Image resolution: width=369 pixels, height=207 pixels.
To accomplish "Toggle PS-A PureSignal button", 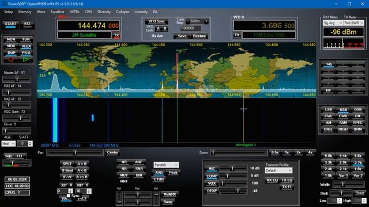I will (26, 53).
